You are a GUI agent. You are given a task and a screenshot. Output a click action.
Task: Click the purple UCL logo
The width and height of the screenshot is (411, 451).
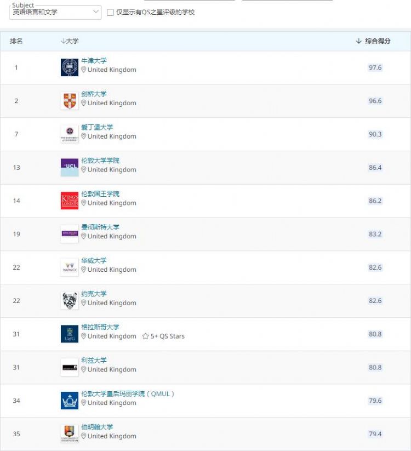tap(70, 167)
